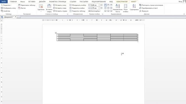Click the Draw Table (Нарисовать таблицу) tool
The height and width of the screenshot is (104, 186).
(27, 5)
